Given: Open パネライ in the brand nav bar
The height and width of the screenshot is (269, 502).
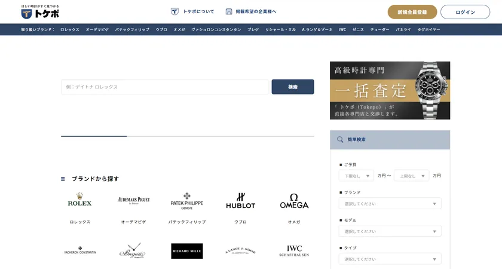Looking at the screenshot, I should pyautogui.click(x=403, y=29).
